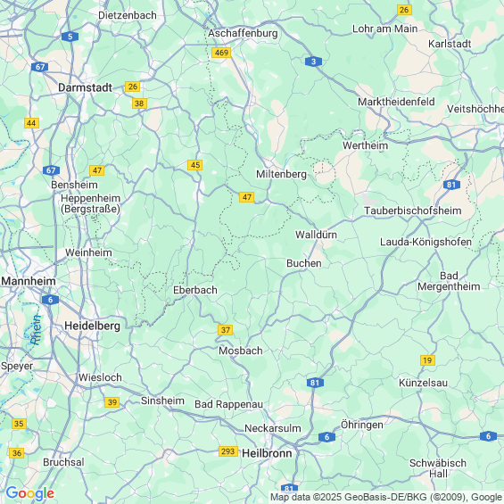Viewport: 504px width, 504px height.
Task: Click the Heilbronn city label
Action: [x=267, y=453]
